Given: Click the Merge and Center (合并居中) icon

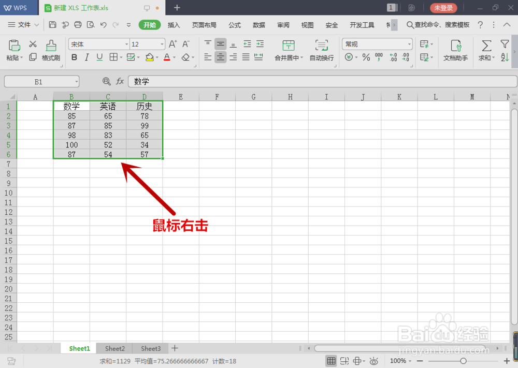Looking at the screenshot, I should pos(289,46).
